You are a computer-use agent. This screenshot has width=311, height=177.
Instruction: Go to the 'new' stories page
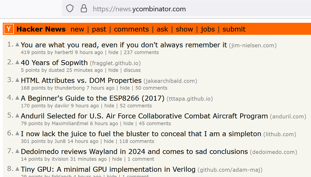[x=77, y=29]
